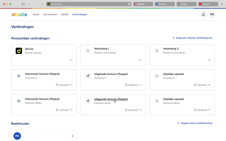Click the black Doccle Upload card icon
This screenshot has height=141, width=226.
(x=19, y=51)
